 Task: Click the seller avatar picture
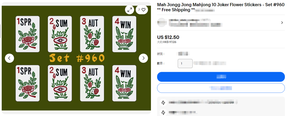click(x=162, y=23)
